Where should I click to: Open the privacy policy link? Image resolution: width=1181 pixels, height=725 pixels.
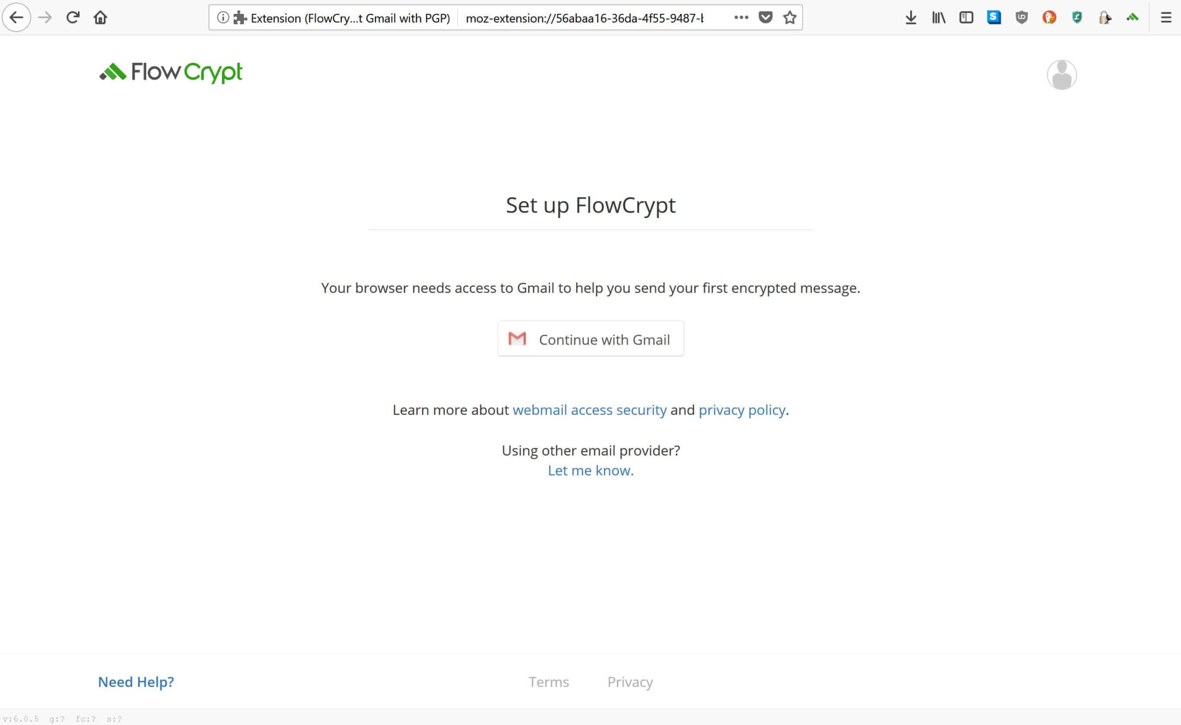pos(742,410)
